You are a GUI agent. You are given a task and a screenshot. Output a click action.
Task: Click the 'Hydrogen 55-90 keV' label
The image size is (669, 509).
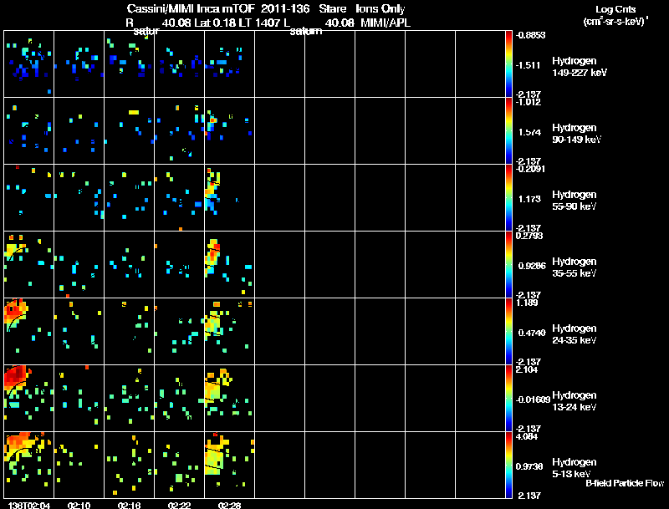[x=575, y=201]
